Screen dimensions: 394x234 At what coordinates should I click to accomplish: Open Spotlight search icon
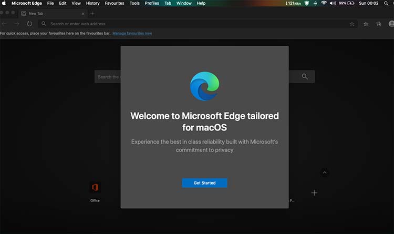(x=386, y=3)
